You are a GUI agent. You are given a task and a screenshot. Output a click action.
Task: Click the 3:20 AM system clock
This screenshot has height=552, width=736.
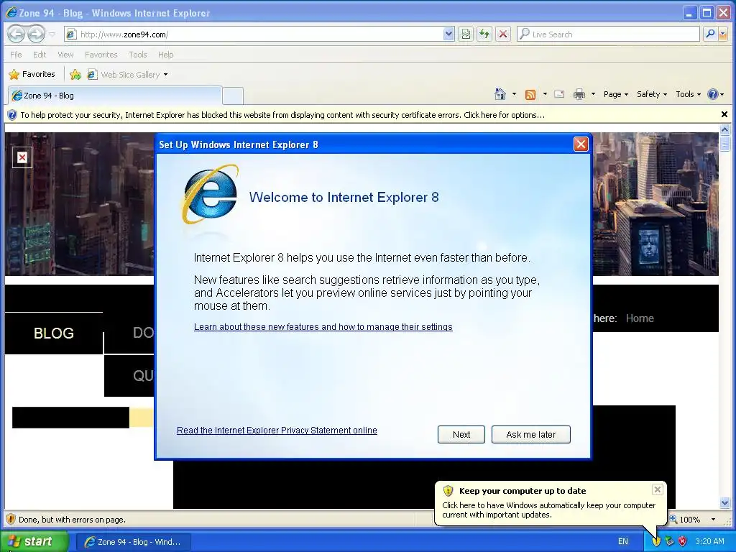coord(709,541)
